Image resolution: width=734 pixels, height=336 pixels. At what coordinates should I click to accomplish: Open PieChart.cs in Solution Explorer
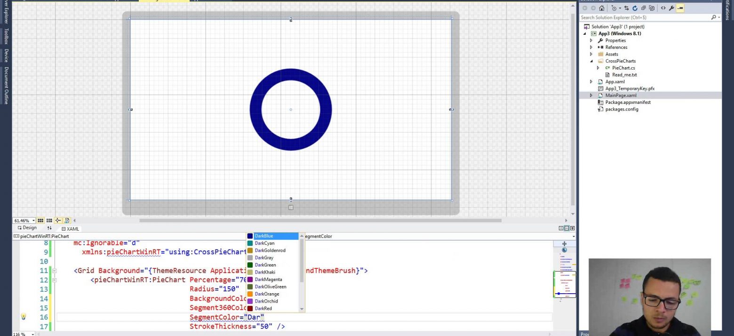[623, 68]
